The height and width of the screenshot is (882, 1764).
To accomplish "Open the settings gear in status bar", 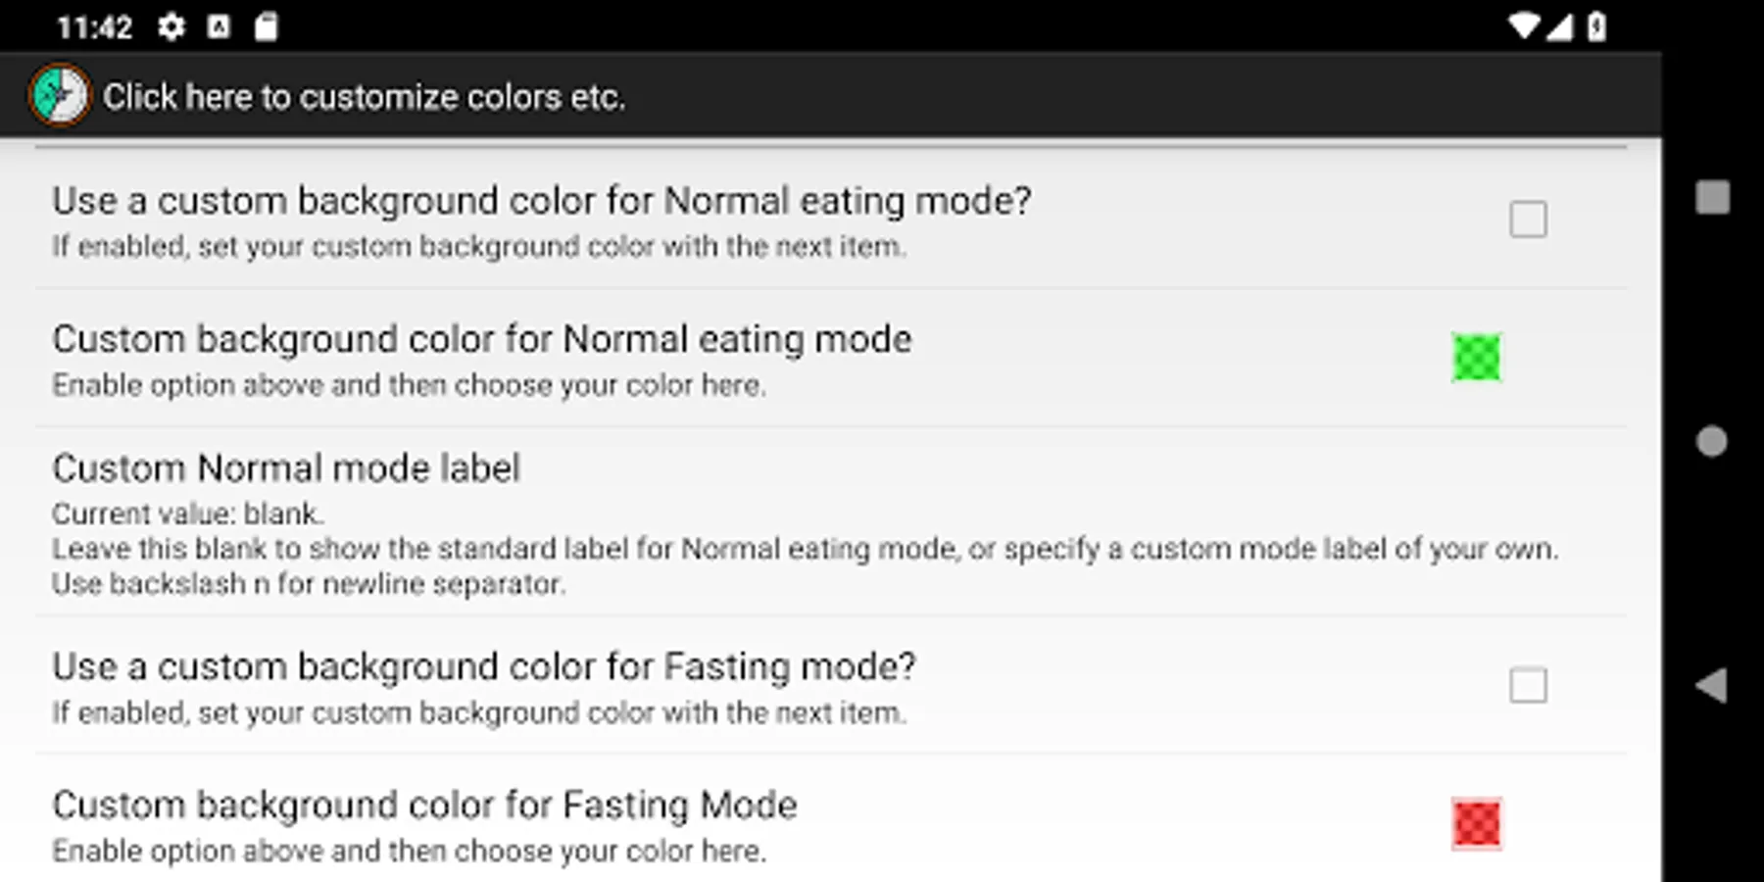I will point(171,27).
